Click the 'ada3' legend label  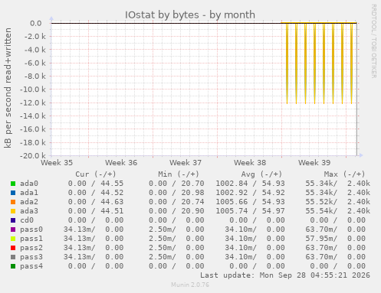pos(29,211)
